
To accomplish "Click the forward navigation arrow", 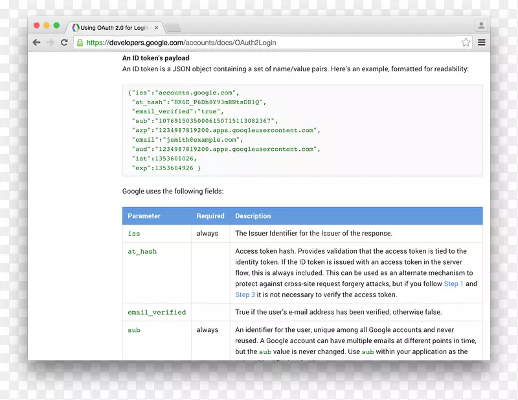I will coord(50,42).
